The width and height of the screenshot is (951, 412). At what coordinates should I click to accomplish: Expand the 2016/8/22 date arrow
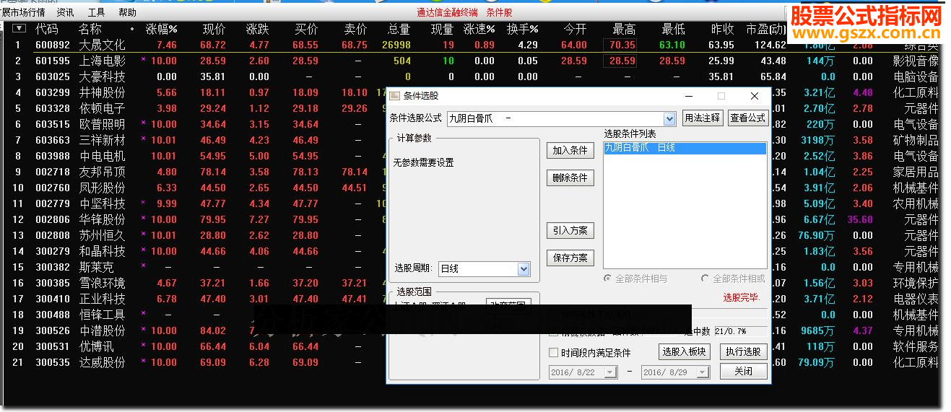pos(610,372)
